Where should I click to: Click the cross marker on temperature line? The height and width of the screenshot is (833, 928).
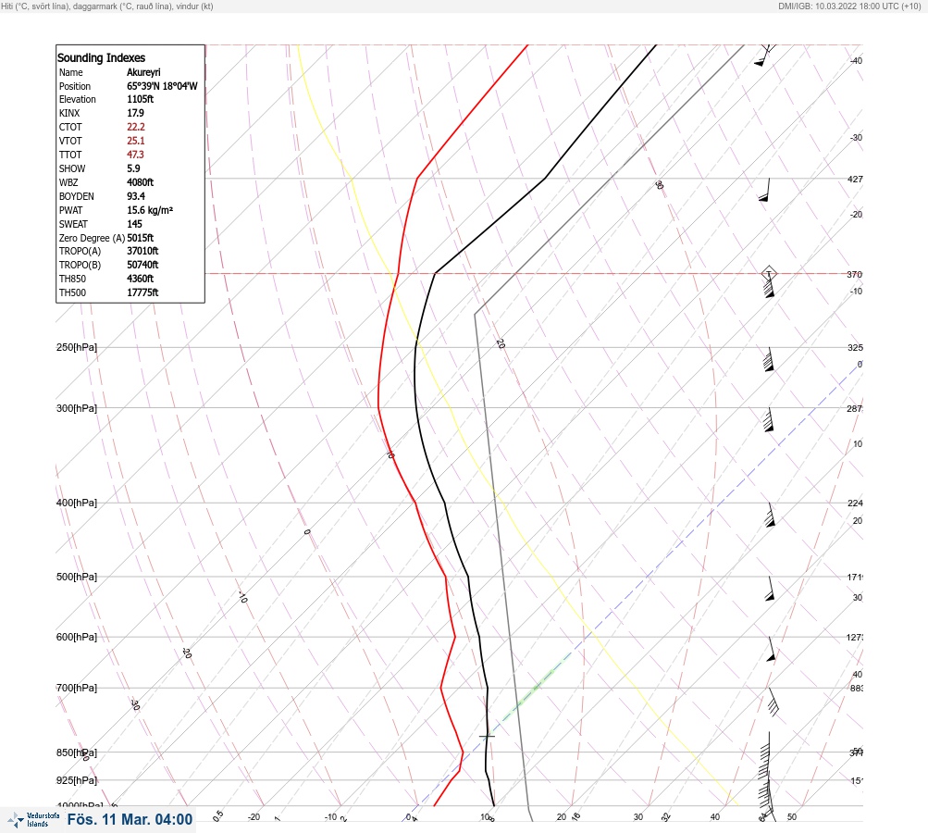487,736
